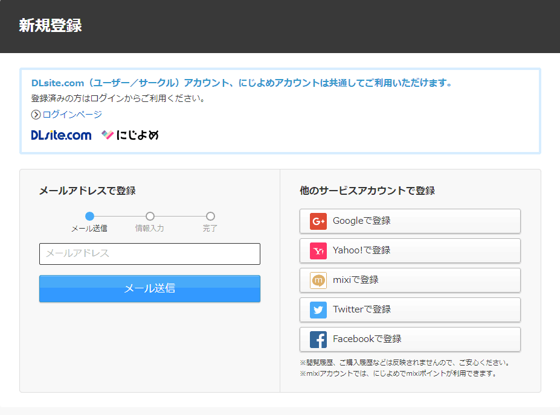Click the Twitter bird icon

pyautogui.click(x=318, y=310)
